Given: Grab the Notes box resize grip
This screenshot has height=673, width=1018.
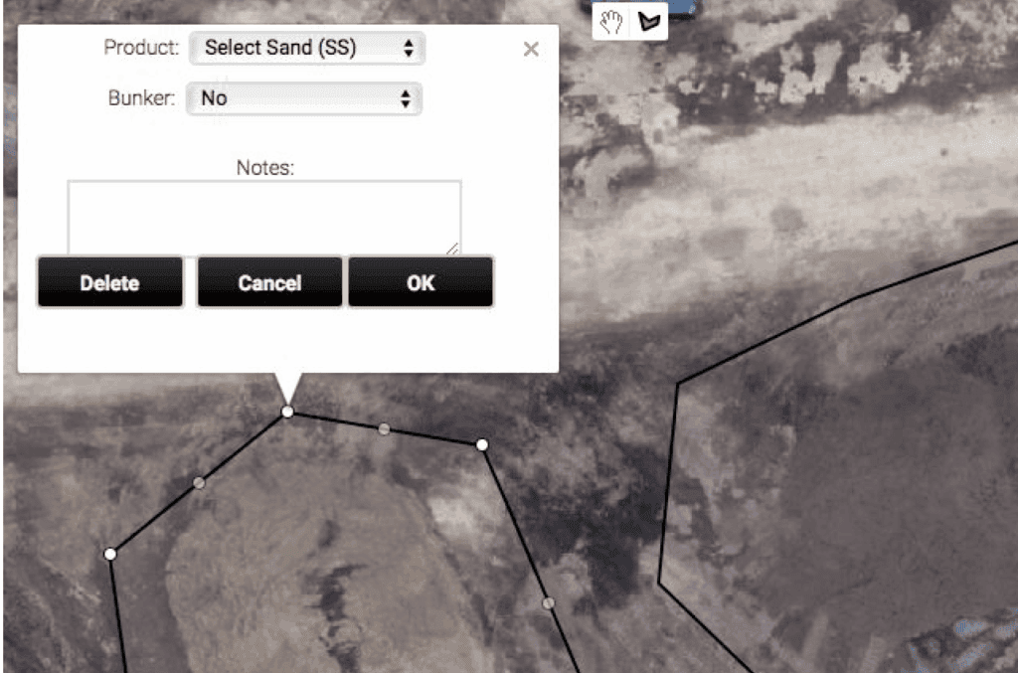Looking at the screenshot, I should pyautogui.click(x=453, y=248).
